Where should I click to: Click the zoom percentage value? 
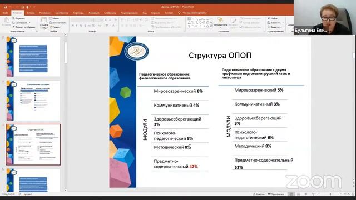click(347, 194)
